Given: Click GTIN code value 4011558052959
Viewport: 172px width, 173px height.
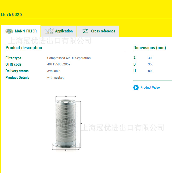Looking at the screenshot, I should 59,64.
